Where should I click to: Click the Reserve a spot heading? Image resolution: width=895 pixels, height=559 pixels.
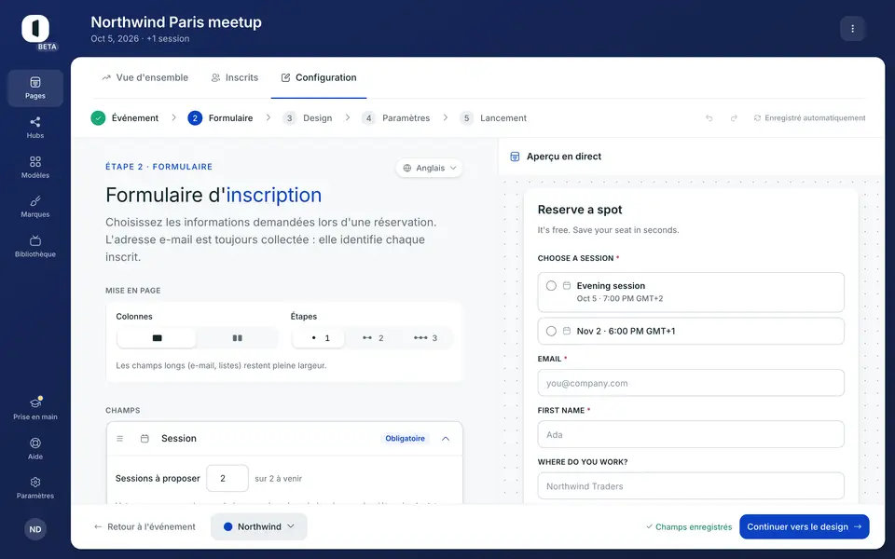pos(580,210)
